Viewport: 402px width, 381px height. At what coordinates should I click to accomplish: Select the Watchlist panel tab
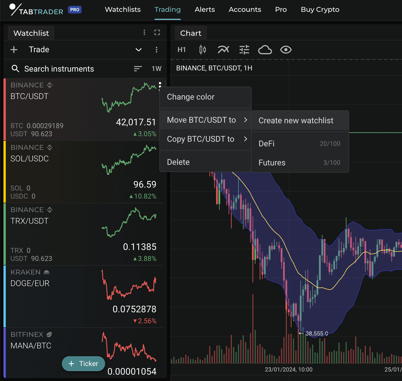(31, 33)
